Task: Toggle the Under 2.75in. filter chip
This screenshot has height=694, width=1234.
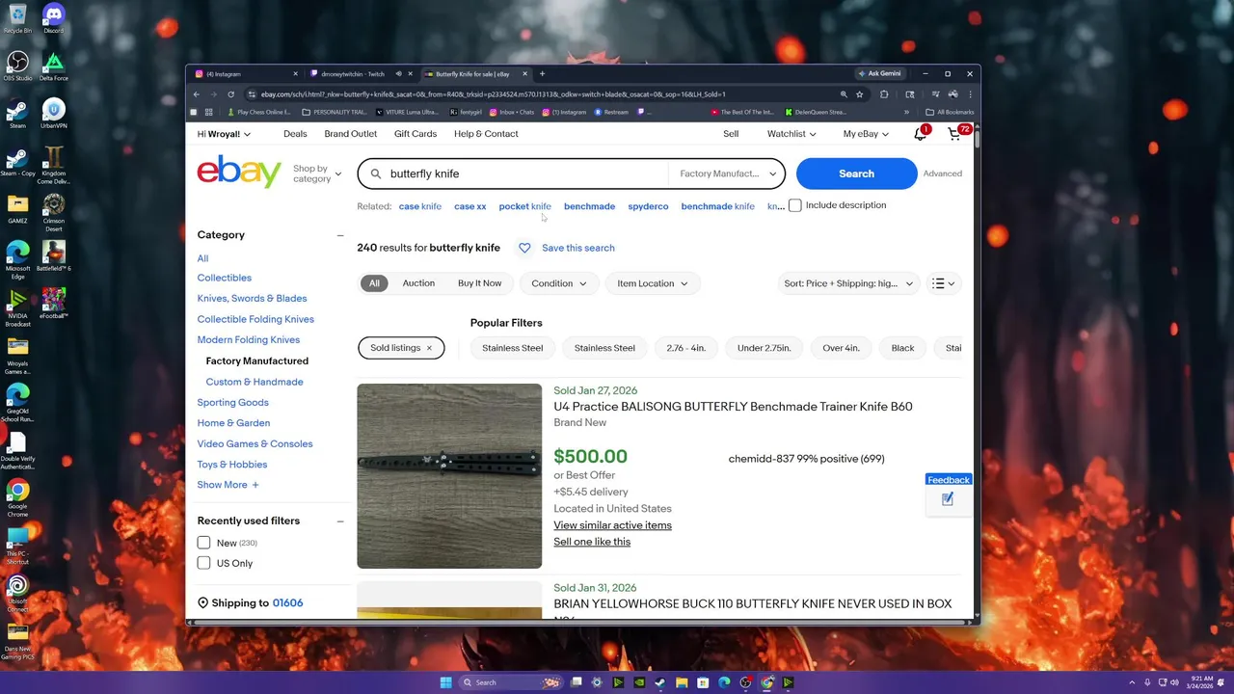Action: coord(764,348)
